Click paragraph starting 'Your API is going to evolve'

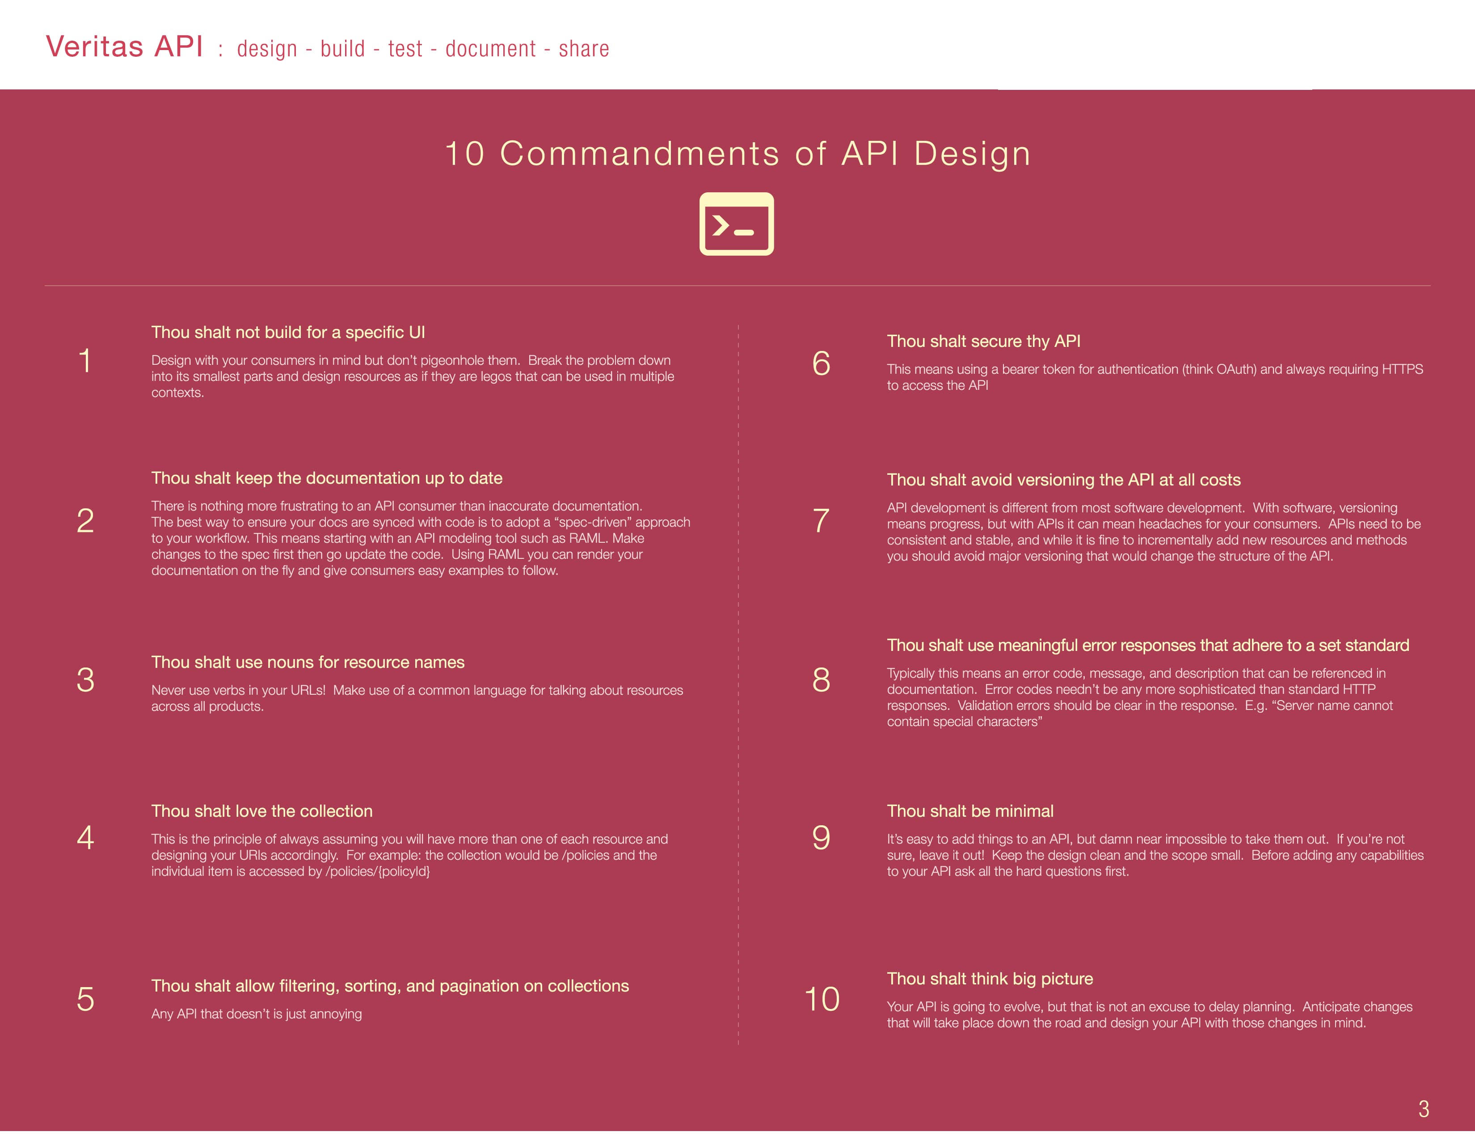(1150, 1015)
